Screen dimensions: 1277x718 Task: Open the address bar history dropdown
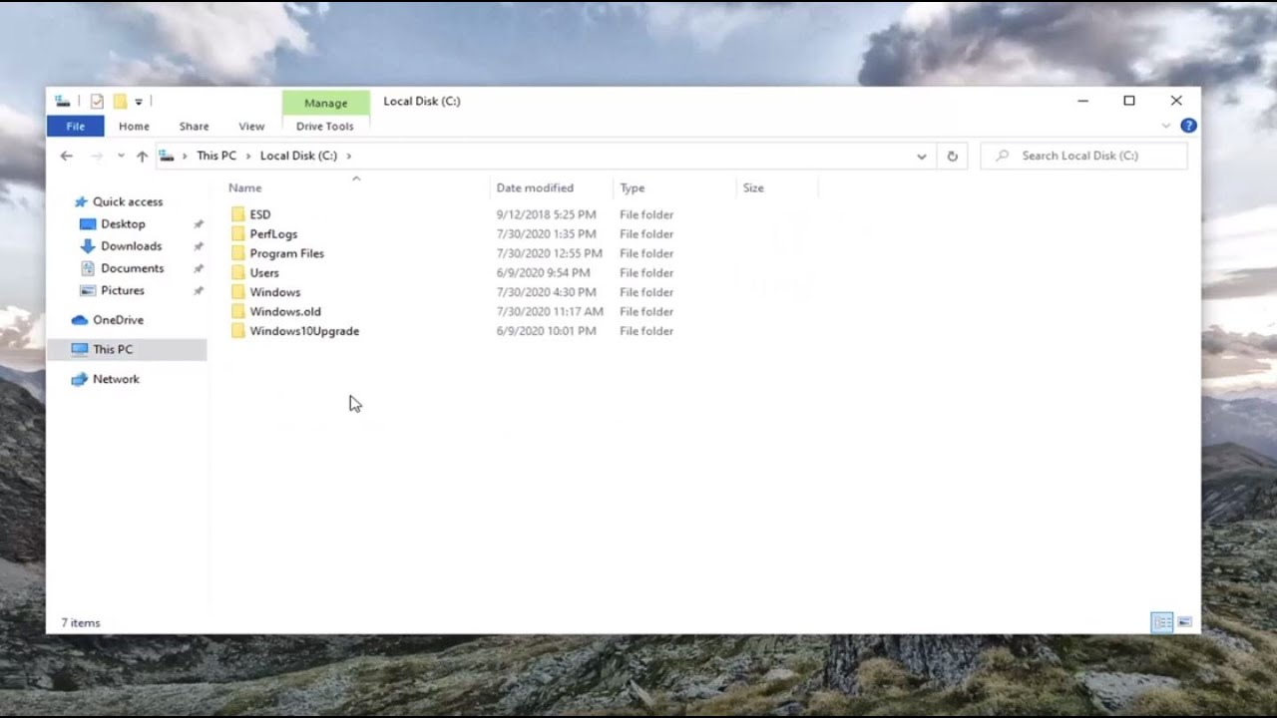(922, 156)
